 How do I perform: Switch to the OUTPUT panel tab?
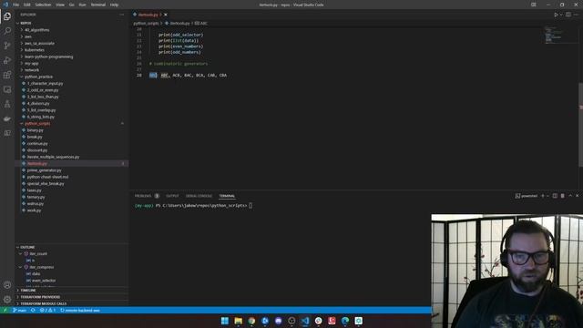(x=172, y=196)
